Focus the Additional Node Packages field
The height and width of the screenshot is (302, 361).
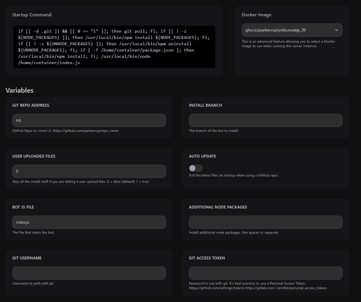click(266, 222)
